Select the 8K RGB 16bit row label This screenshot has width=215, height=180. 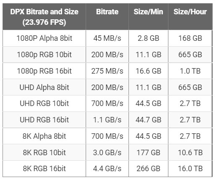pos(44,169)
